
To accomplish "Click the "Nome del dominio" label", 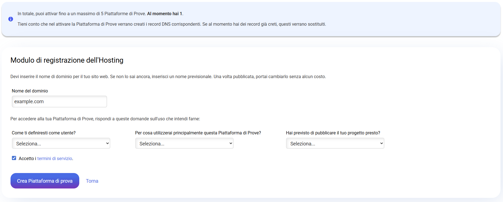I will tap(30, 91).
